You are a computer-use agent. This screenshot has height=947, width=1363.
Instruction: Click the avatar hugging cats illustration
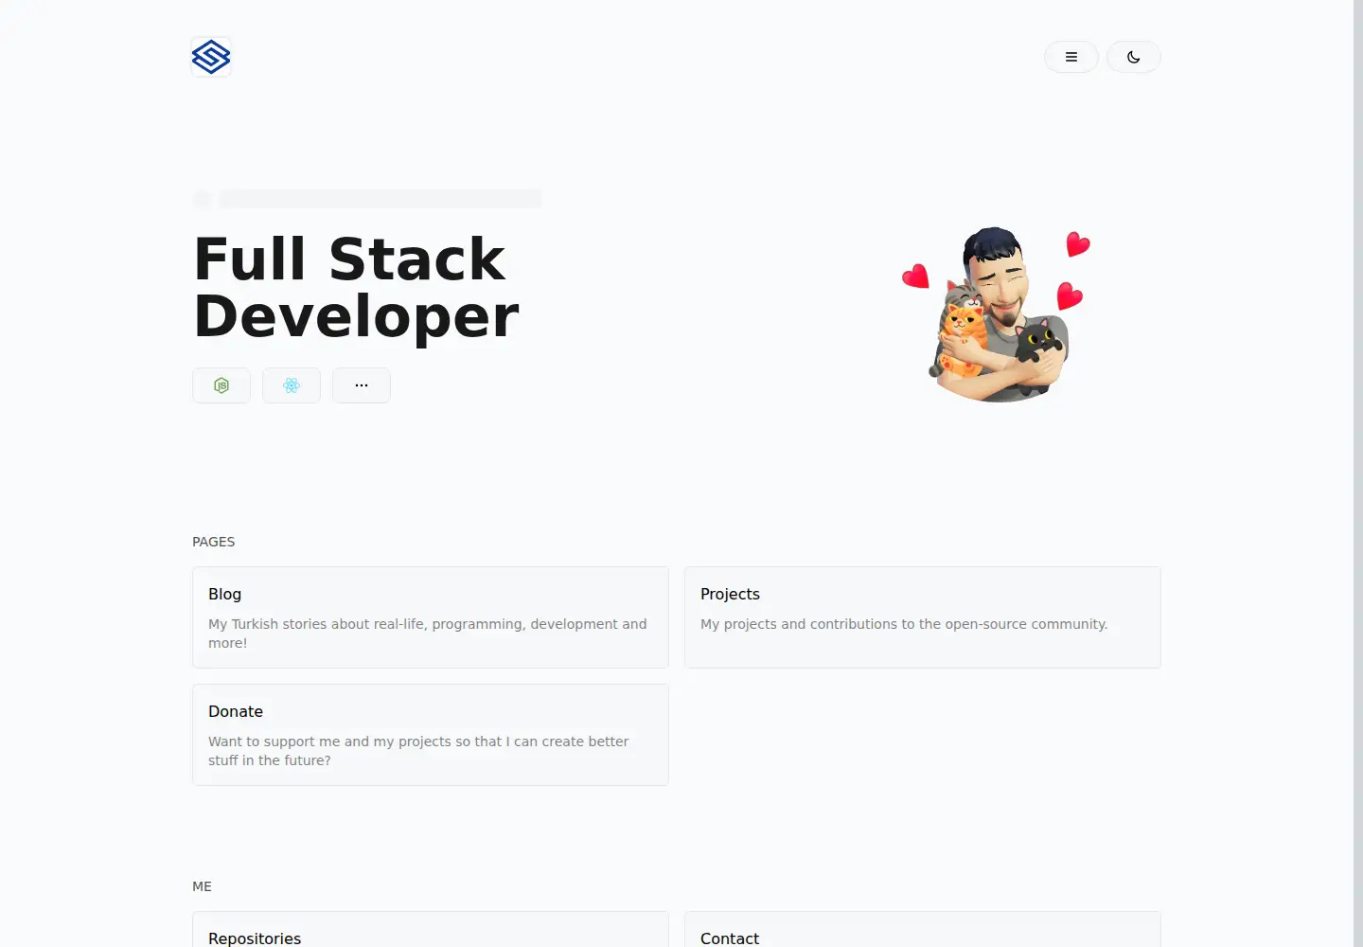click(997, 314)
